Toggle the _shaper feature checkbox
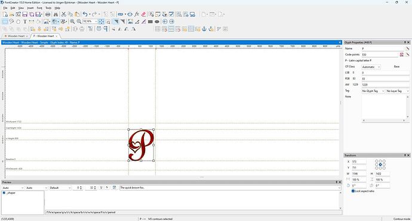This screenshot has width=412, height=221. tap(4, 193)
